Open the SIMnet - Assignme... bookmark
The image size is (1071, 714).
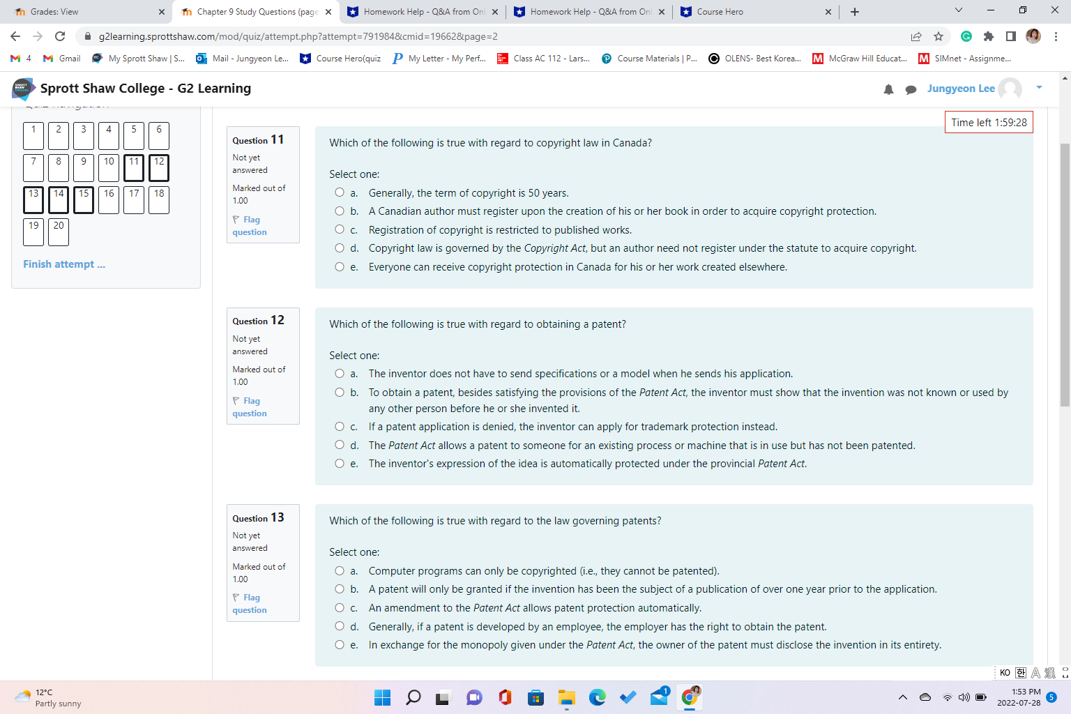[x=964, y=59]
